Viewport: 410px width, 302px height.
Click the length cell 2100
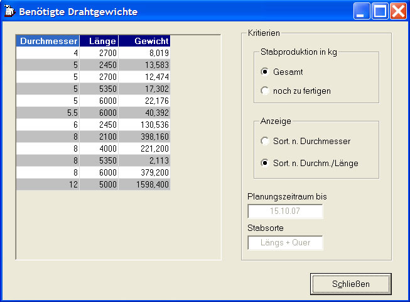click(x=99, y=137)
